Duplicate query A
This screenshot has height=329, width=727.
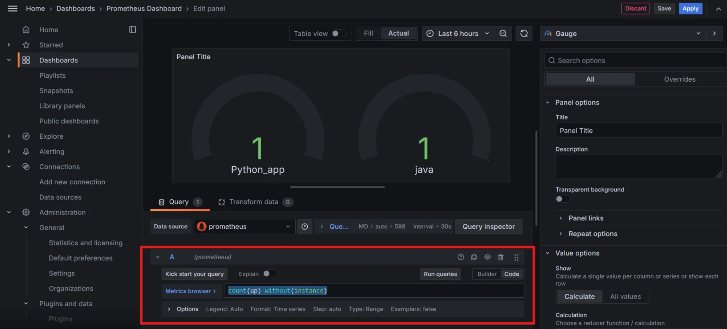pyautogui.click(x=474, y=257)
